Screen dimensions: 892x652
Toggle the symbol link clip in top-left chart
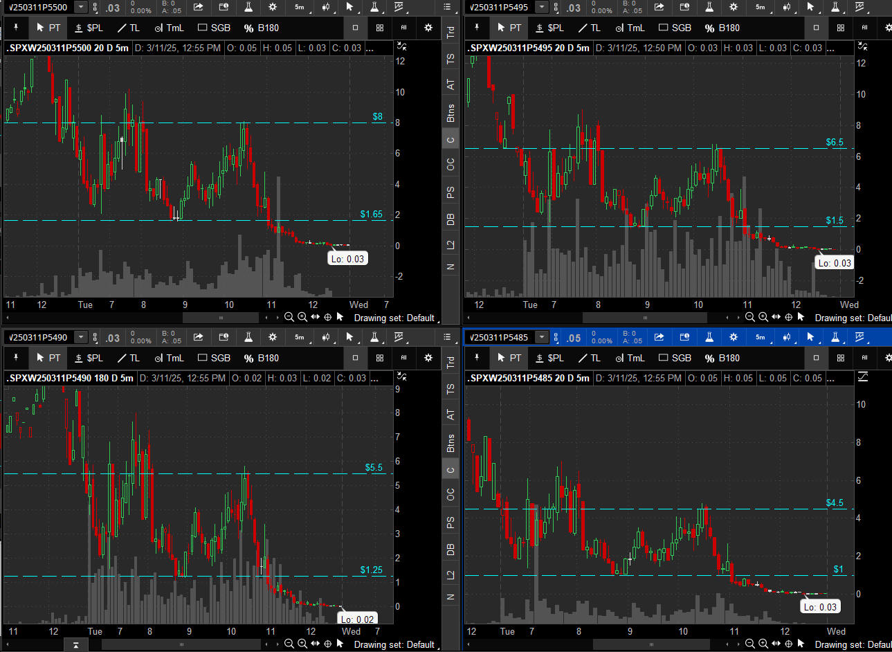coord(95,8)
